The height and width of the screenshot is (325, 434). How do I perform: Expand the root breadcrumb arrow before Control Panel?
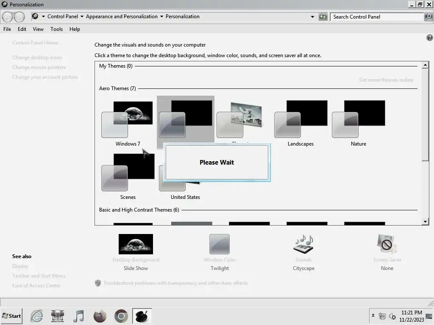[43, 17]
